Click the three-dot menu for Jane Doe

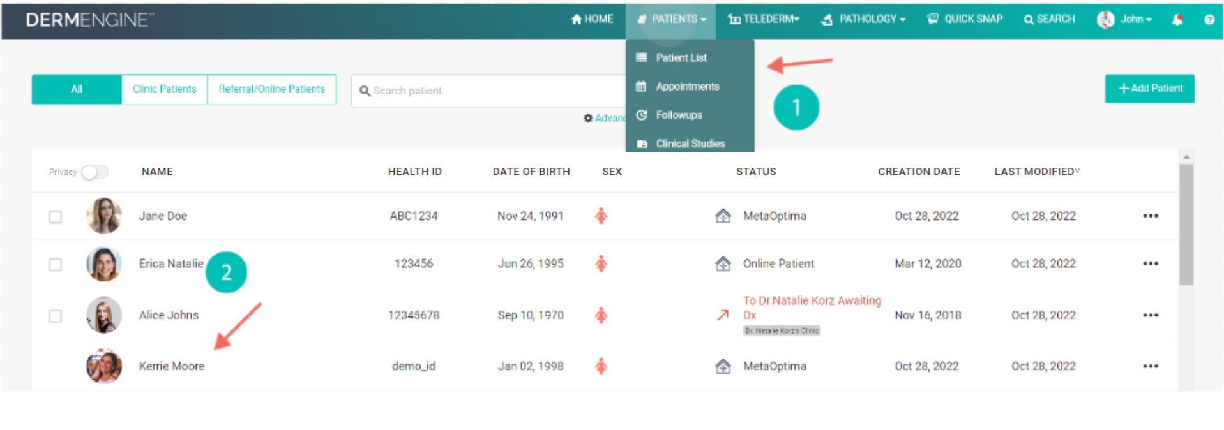pos(1150,216)
